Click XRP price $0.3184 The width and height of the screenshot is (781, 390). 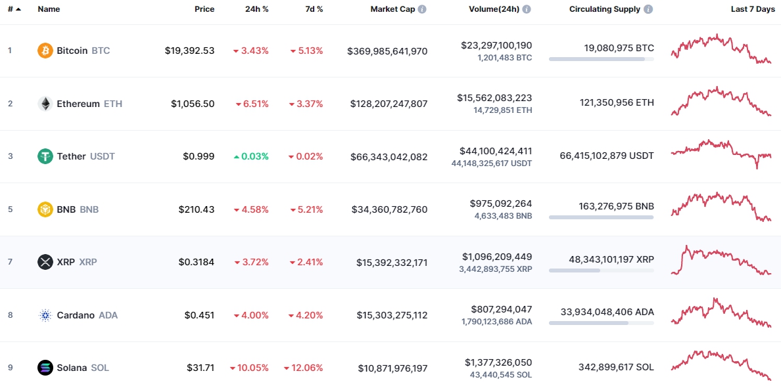[197, 262]
